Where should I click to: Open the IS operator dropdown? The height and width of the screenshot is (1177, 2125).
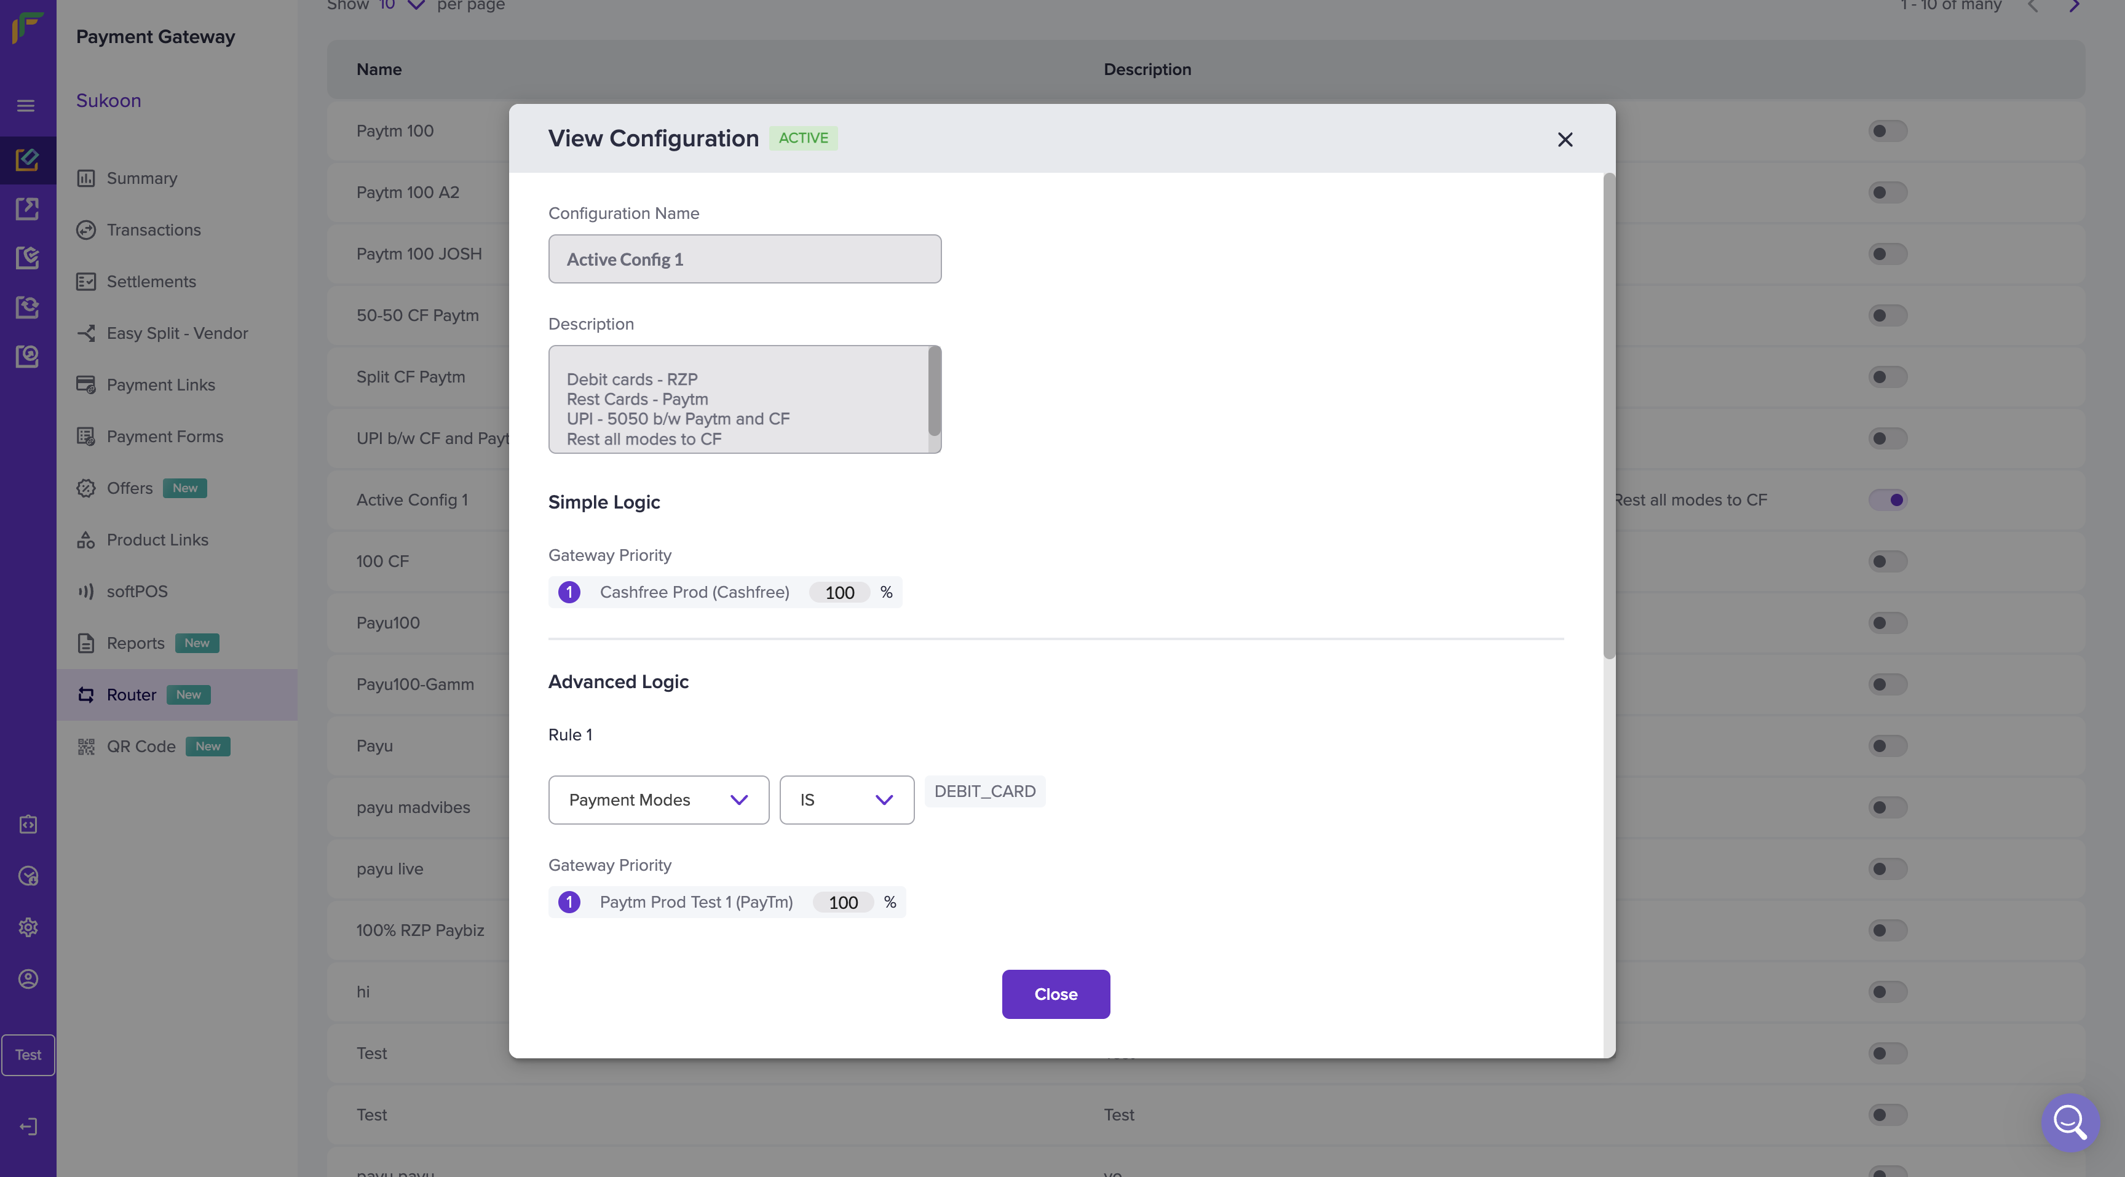[846, 799]
